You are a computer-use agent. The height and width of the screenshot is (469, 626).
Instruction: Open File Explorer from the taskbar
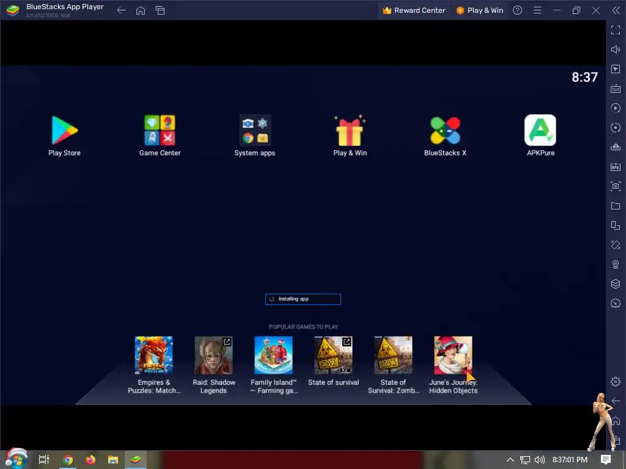[113, 460]
